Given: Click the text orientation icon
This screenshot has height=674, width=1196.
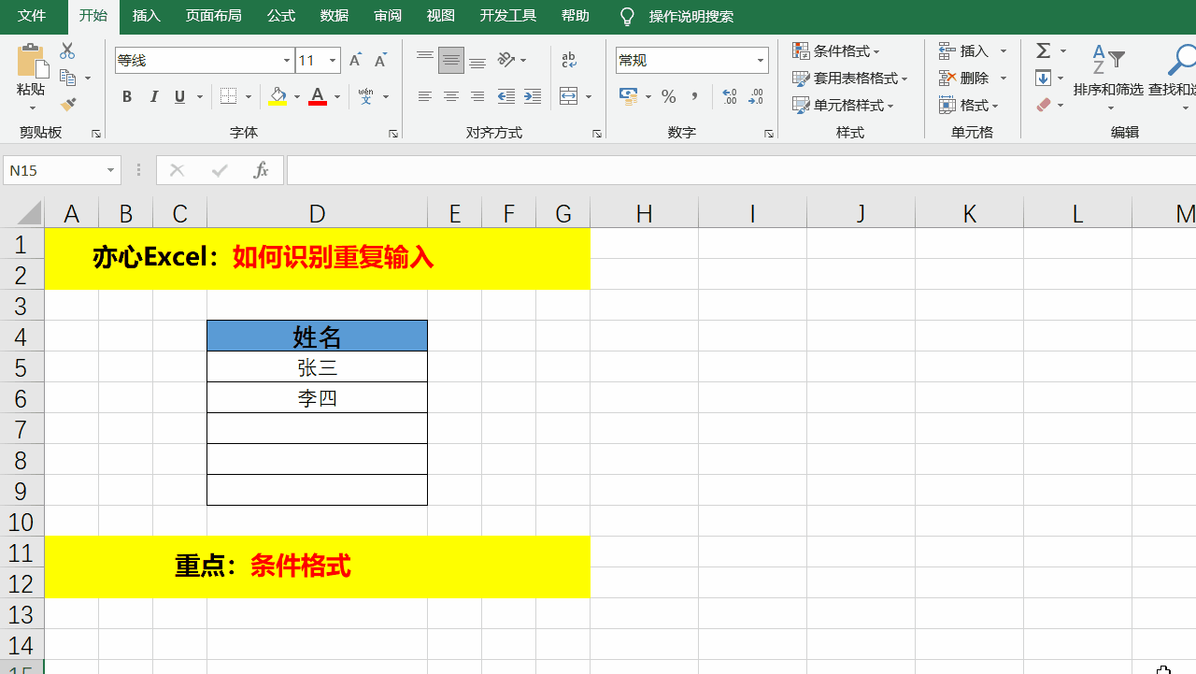Looking at the screenshot, I should tap(506, 61).
